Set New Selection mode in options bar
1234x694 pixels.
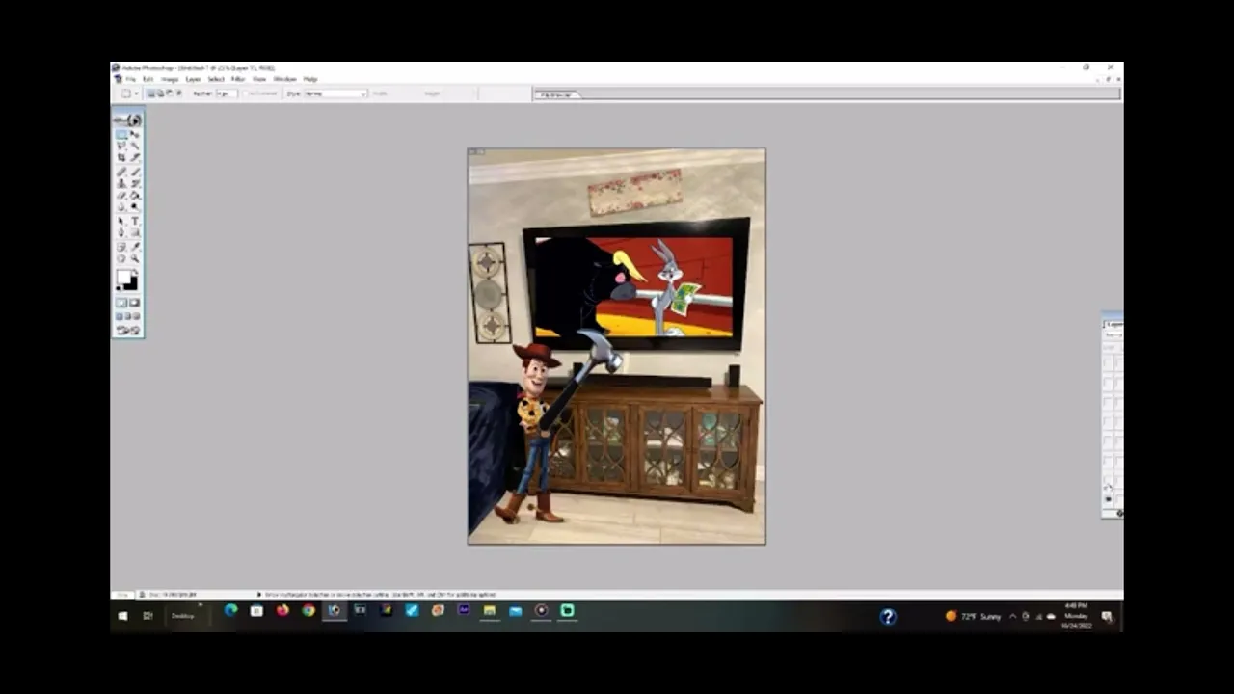pyautogui.click(x=150, y=93)
